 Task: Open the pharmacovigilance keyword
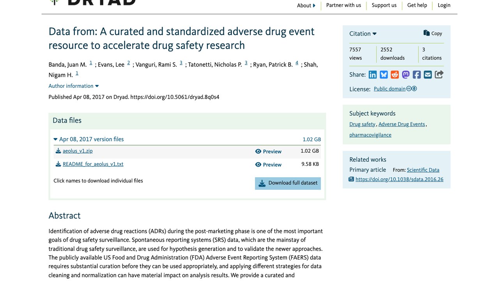370,135
